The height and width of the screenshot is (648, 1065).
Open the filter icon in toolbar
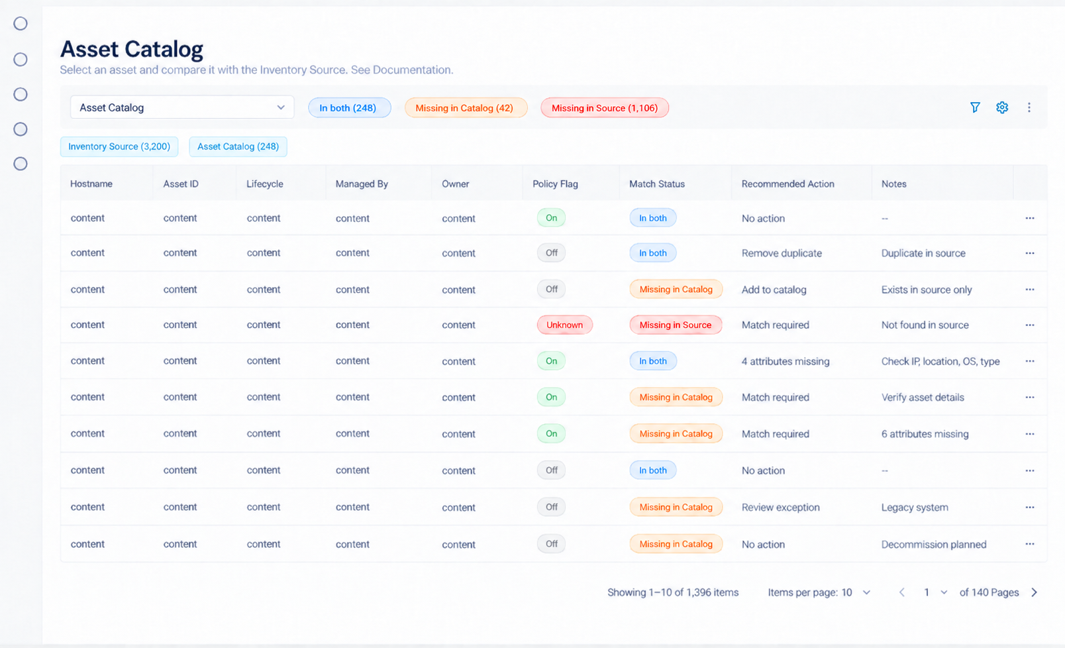975,107
